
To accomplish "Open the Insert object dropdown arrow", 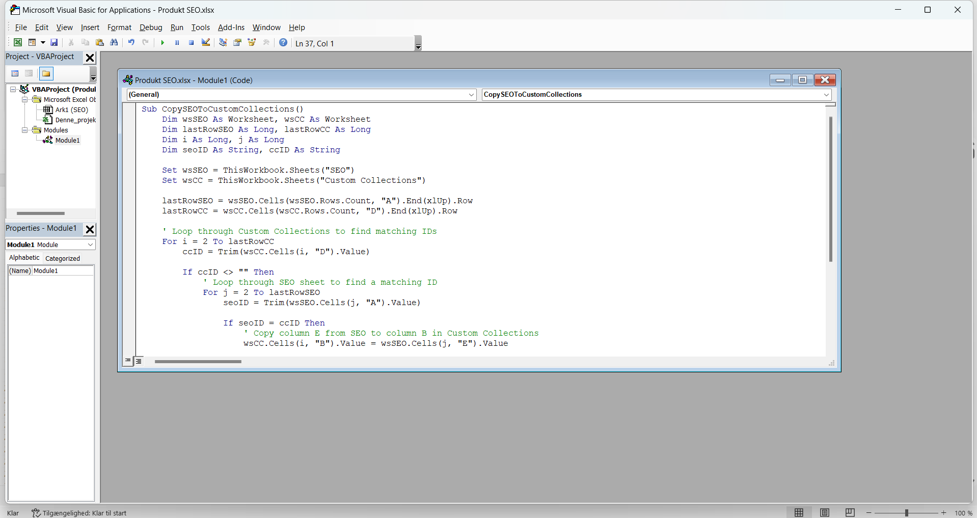I will [x=43, y=43].
